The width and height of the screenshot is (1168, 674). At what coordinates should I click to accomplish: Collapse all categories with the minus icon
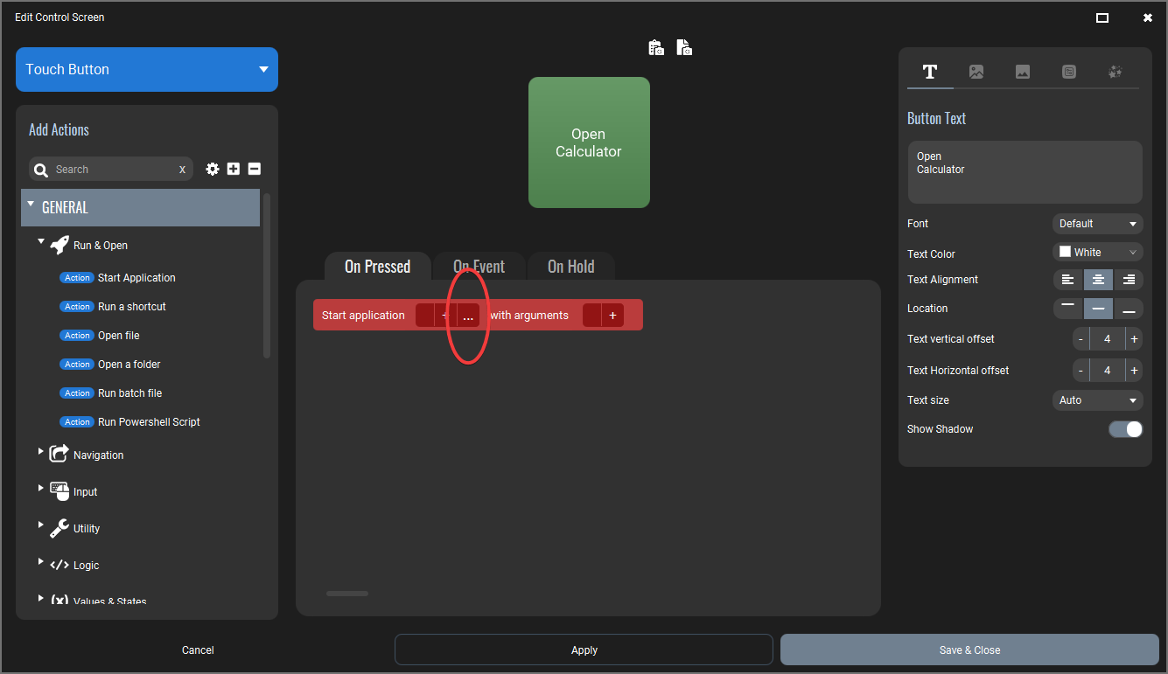(255, 169)
